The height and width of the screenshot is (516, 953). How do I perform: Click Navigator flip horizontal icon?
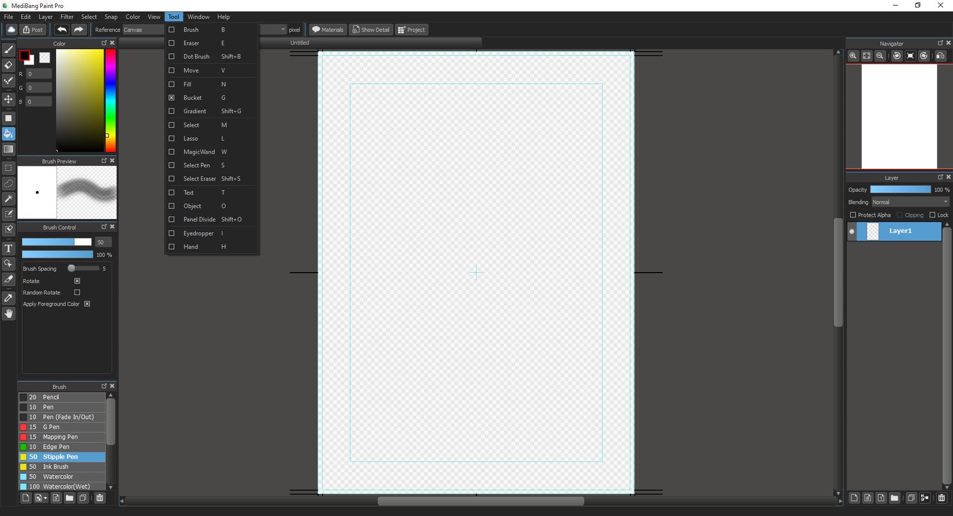coord(940,55)
